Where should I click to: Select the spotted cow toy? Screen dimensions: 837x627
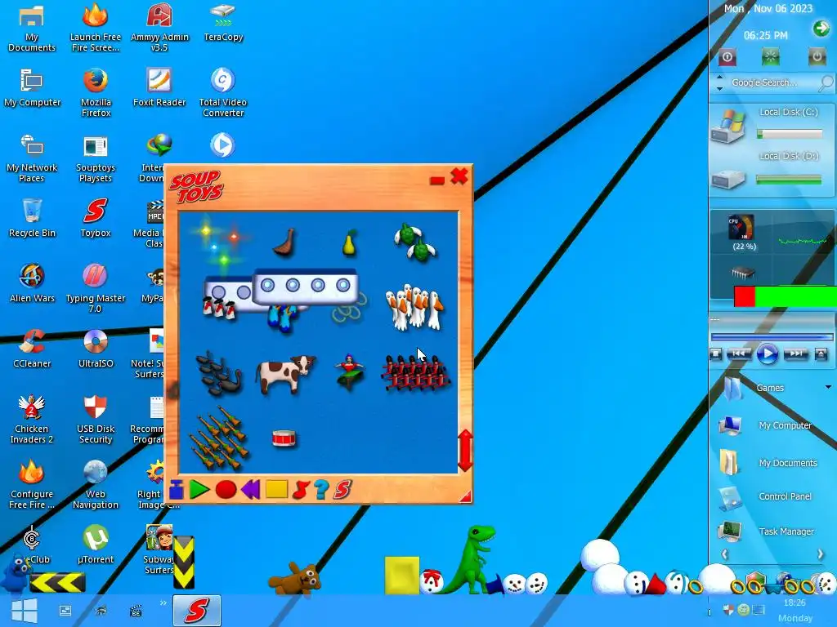point(285,374)
